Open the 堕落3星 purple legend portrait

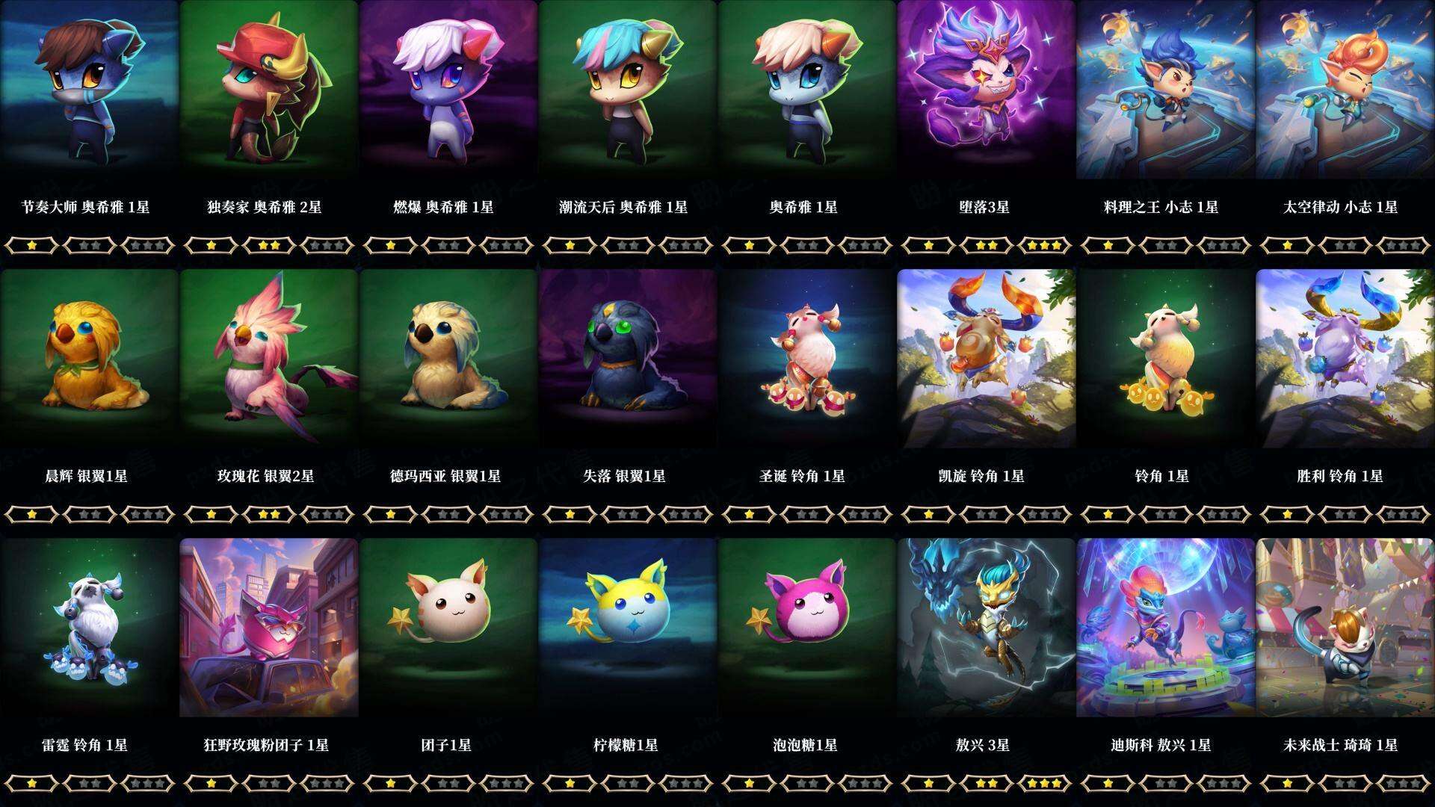(x=987, y=90)
